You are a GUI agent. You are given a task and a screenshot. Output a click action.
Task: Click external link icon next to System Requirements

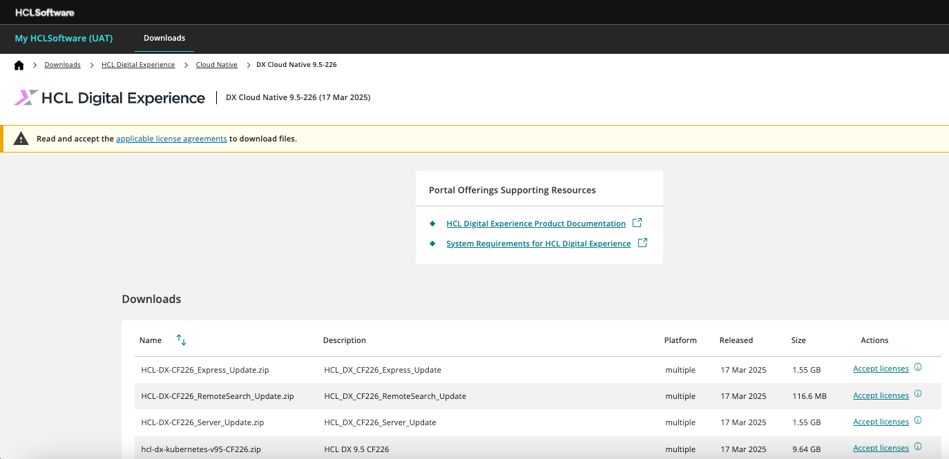point(642,243)
